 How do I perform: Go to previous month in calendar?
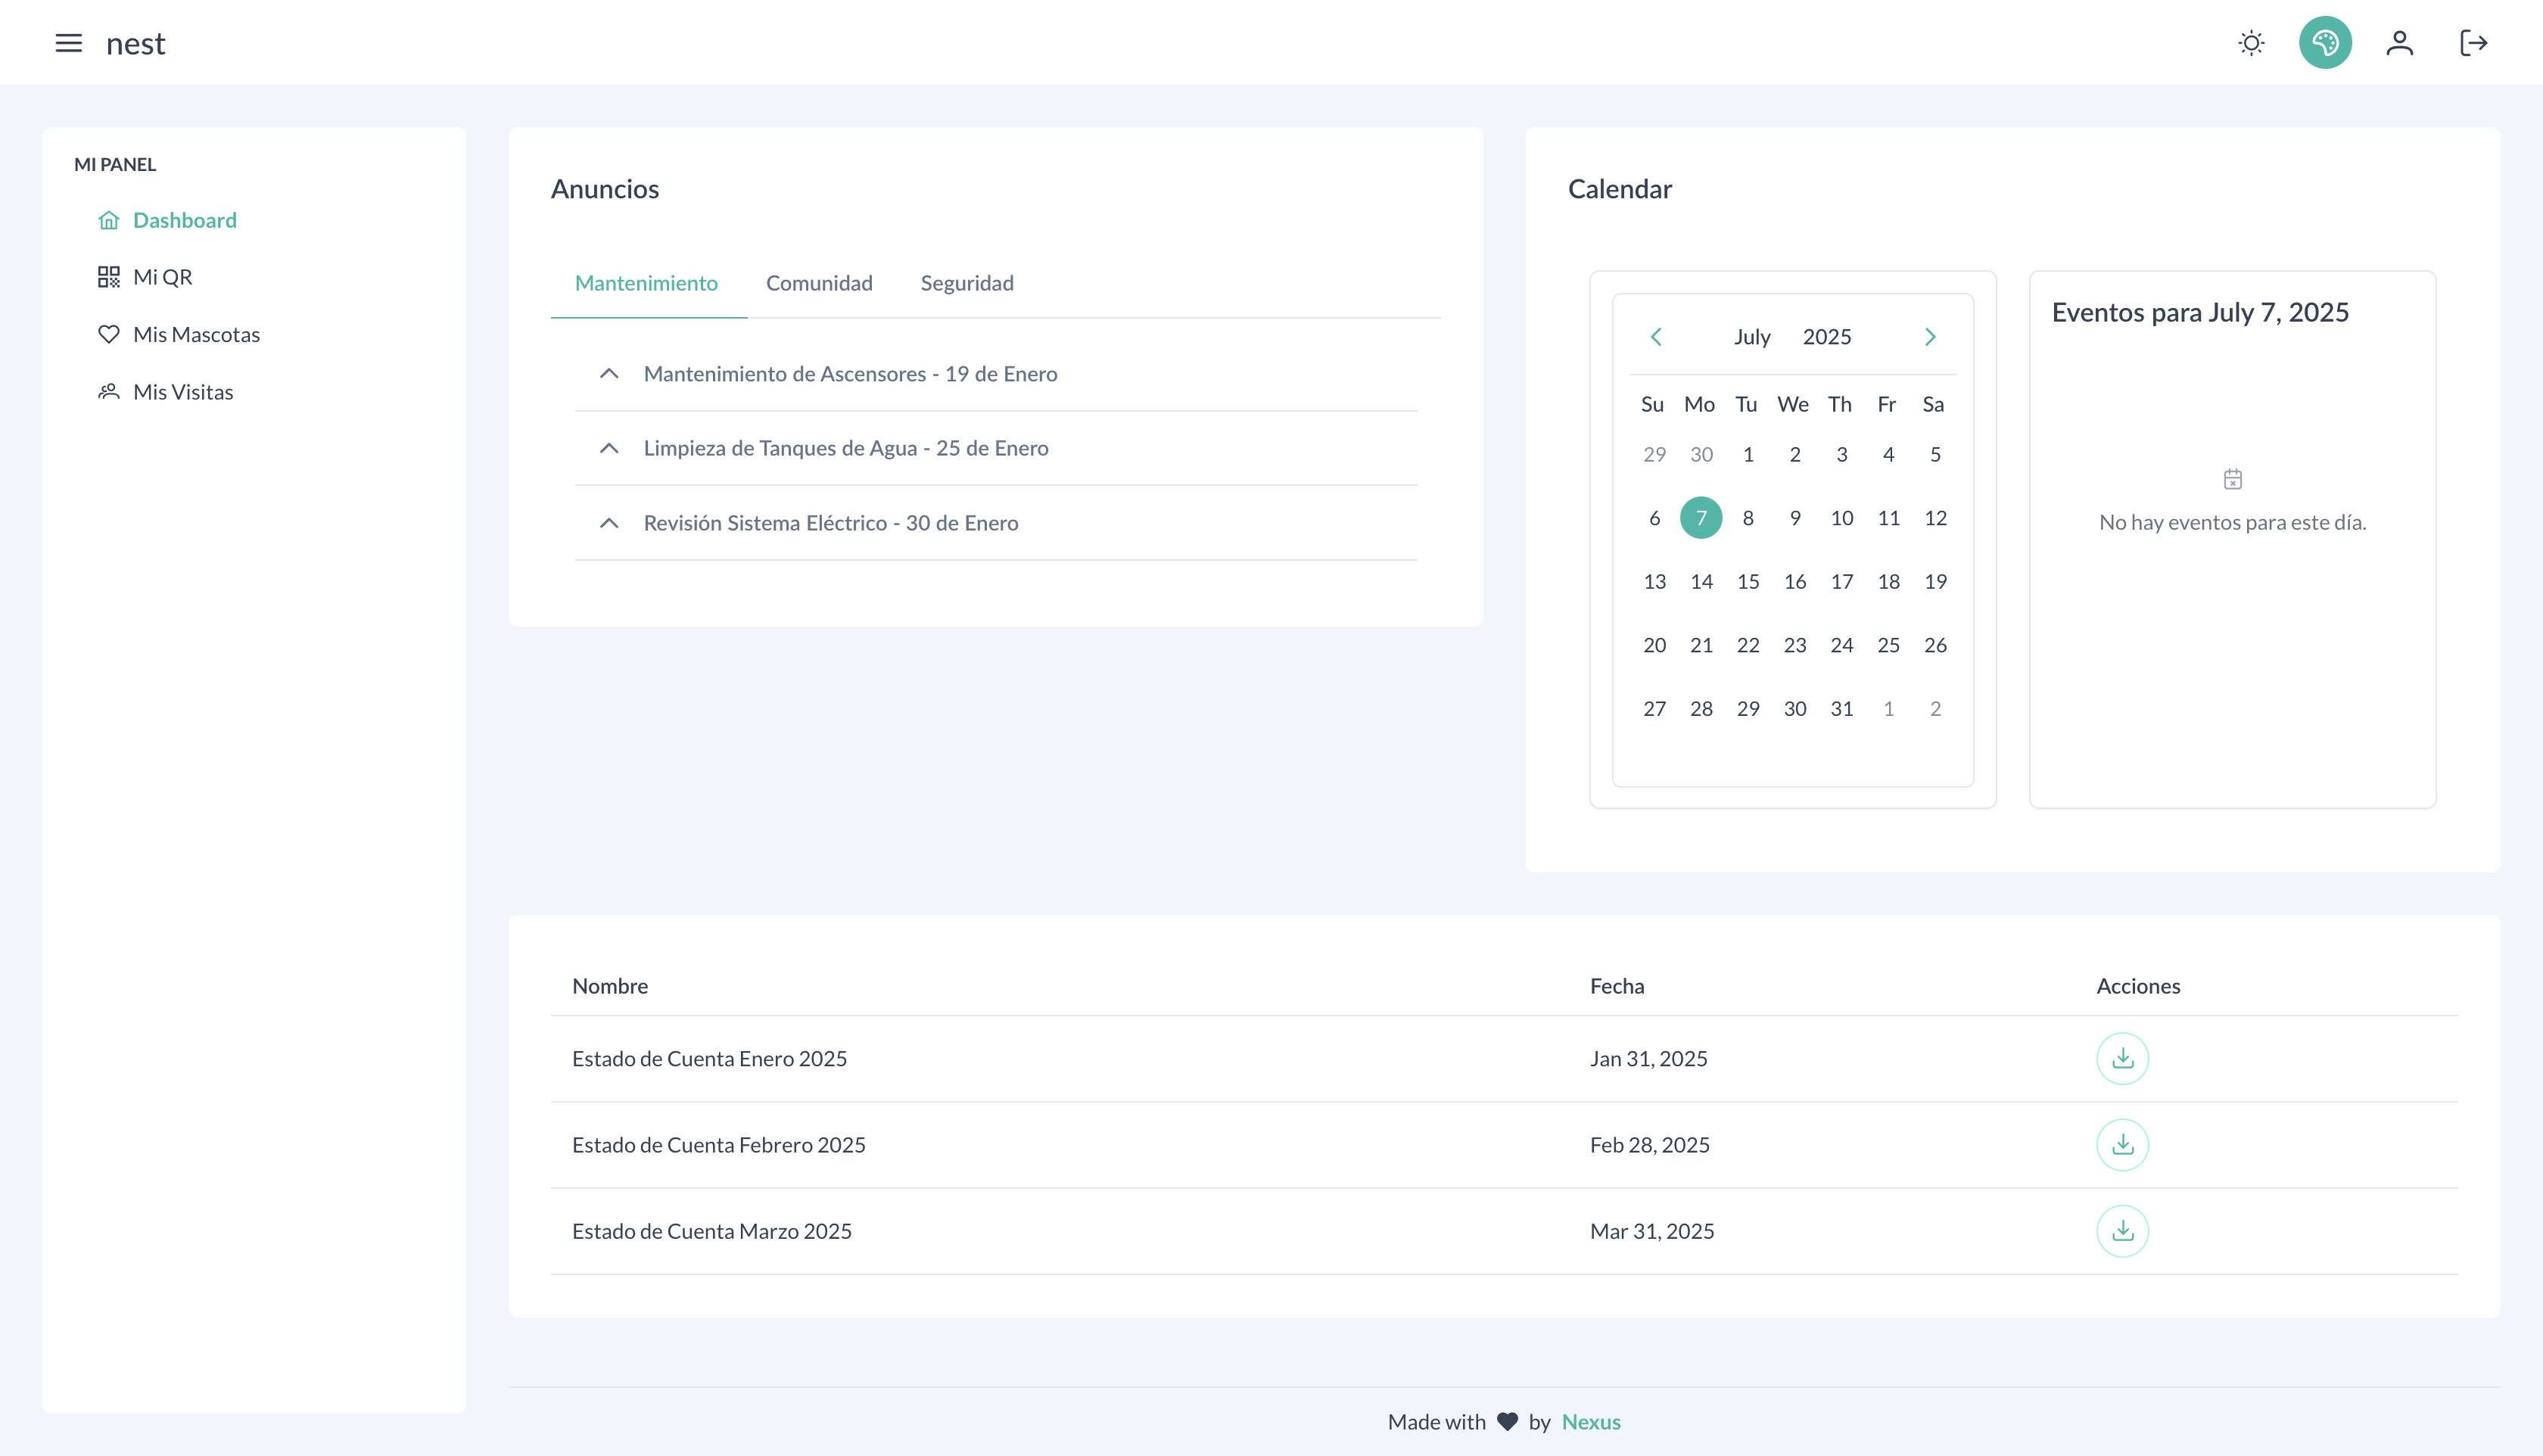pos(1656,337)
